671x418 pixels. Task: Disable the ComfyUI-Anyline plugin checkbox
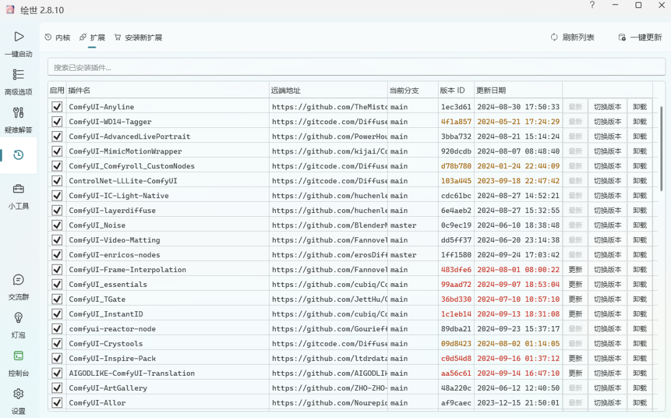[x=57, y=107]
